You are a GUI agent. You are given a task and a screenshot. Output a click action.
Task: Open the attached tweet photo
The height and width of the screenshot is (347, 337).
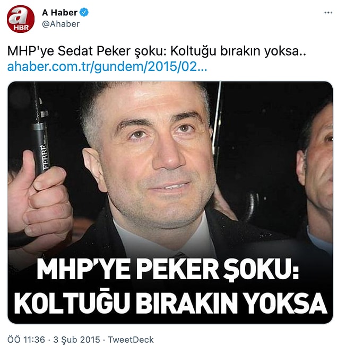point(170,202)
